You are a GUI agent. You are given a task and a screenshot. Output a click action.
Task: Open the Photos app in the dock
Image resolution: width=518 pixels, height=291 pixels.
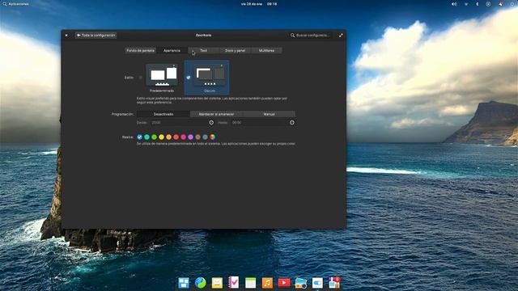click(300, 283)
